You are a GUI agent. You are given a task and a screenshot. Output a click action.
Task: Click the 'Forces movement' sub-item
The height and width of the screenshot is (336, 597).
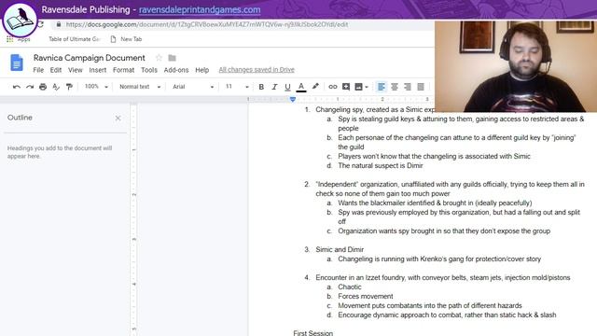[x=366, y=297]
